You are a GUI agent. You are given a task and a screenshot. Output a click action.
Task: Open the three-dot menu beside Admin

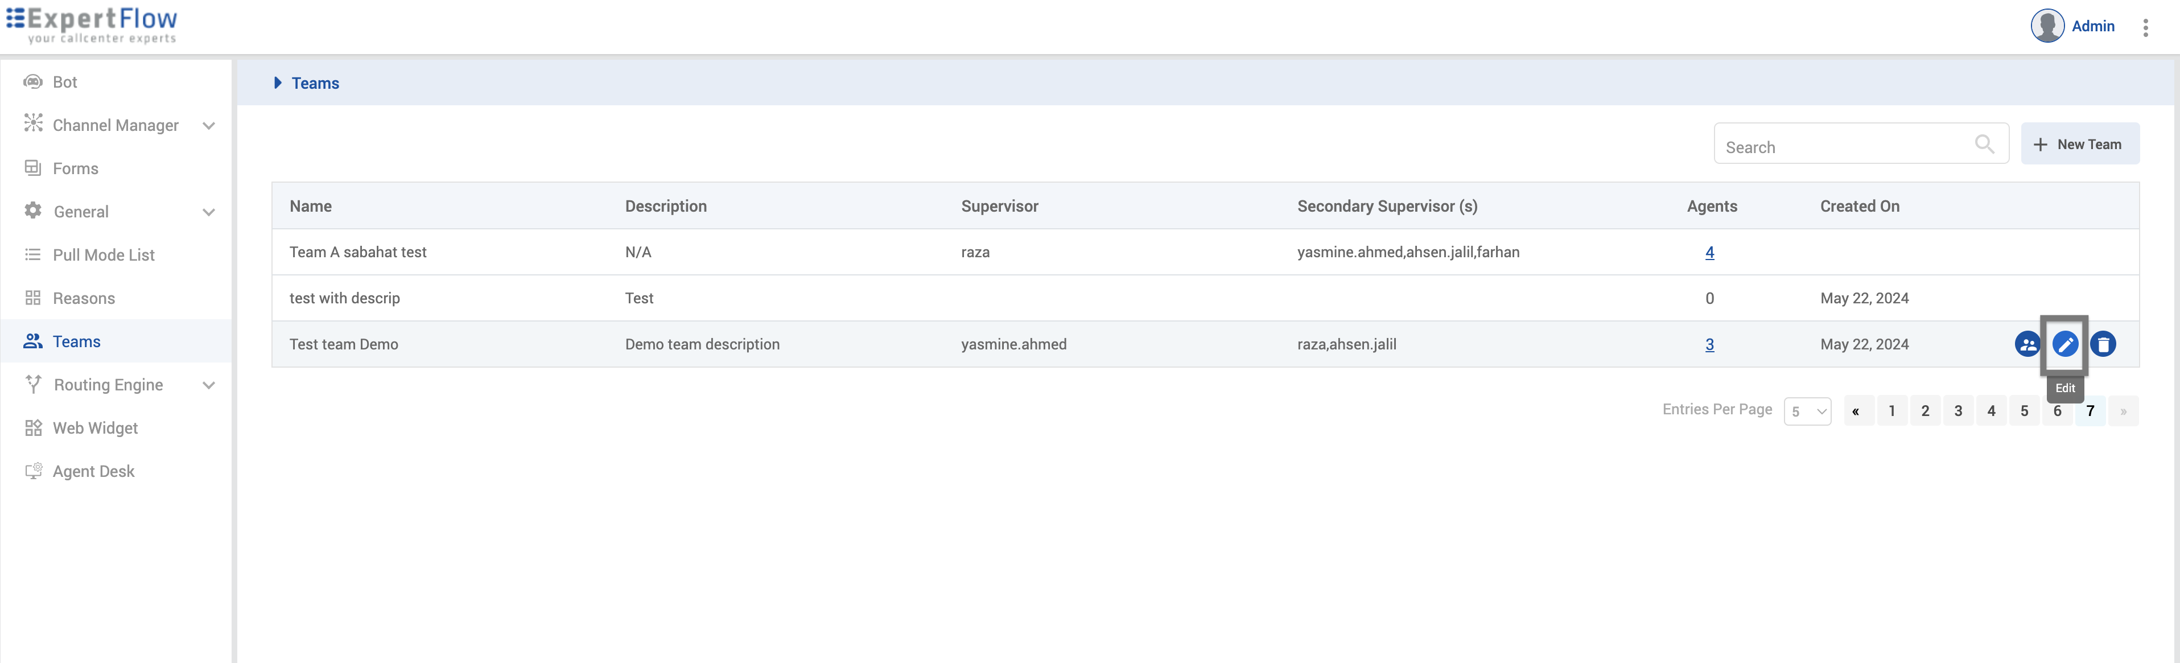[x=2145, y=28]
